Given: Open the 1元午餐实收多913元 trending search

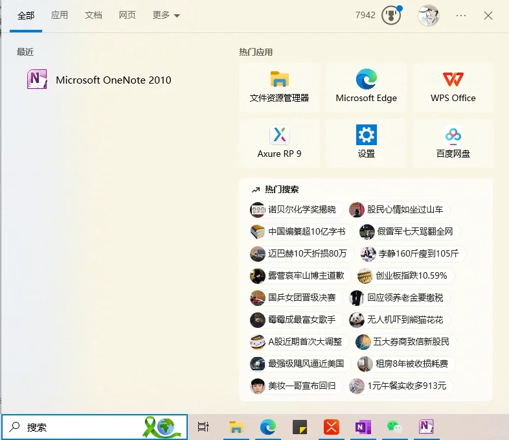Looking at the screenshot, I should point(401,386).
